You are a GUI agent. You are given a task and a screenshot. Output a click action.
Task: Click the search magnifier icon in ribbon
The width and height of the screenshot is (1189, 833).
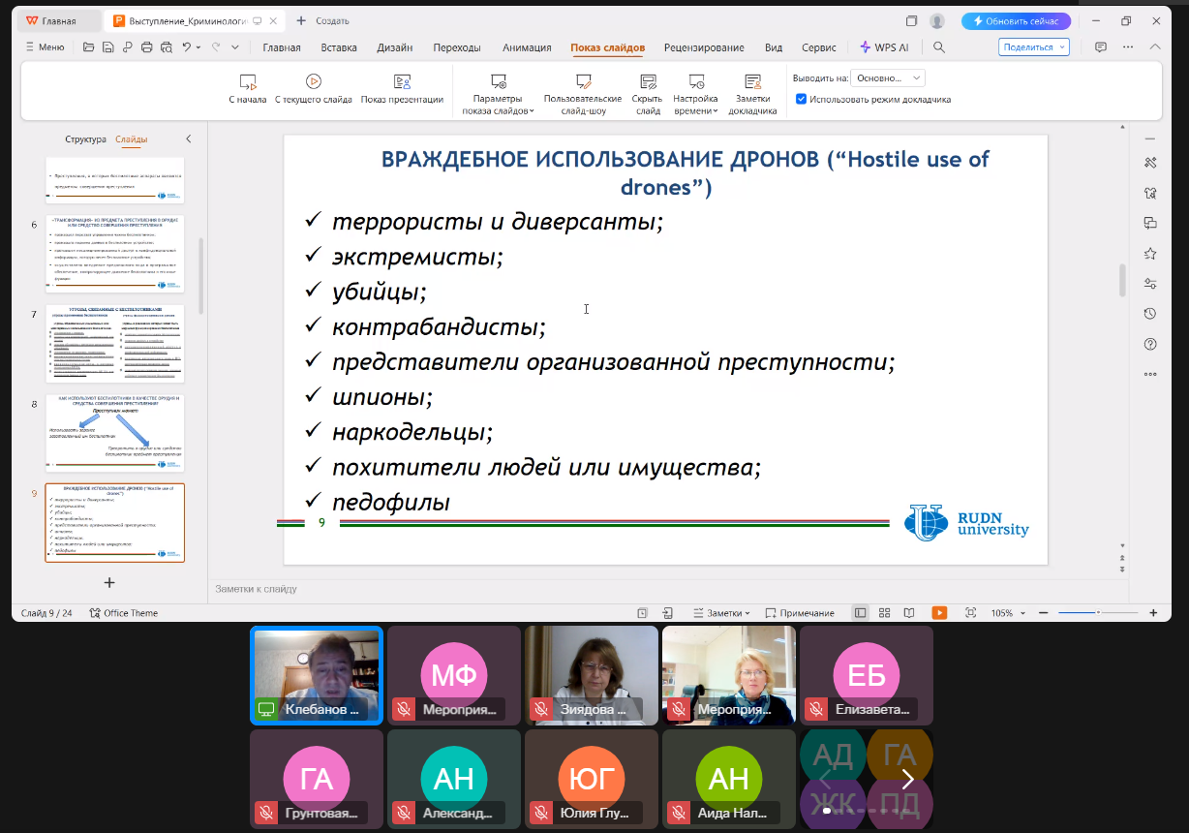click(x=938, y=47)
